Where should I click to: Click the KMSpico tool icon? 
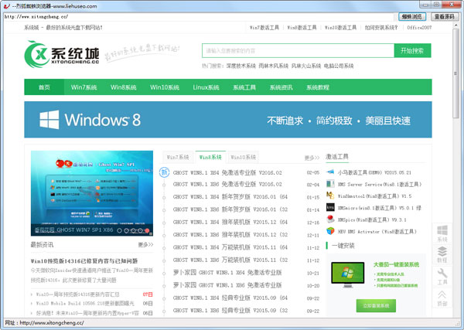click(x=330, y=219)
